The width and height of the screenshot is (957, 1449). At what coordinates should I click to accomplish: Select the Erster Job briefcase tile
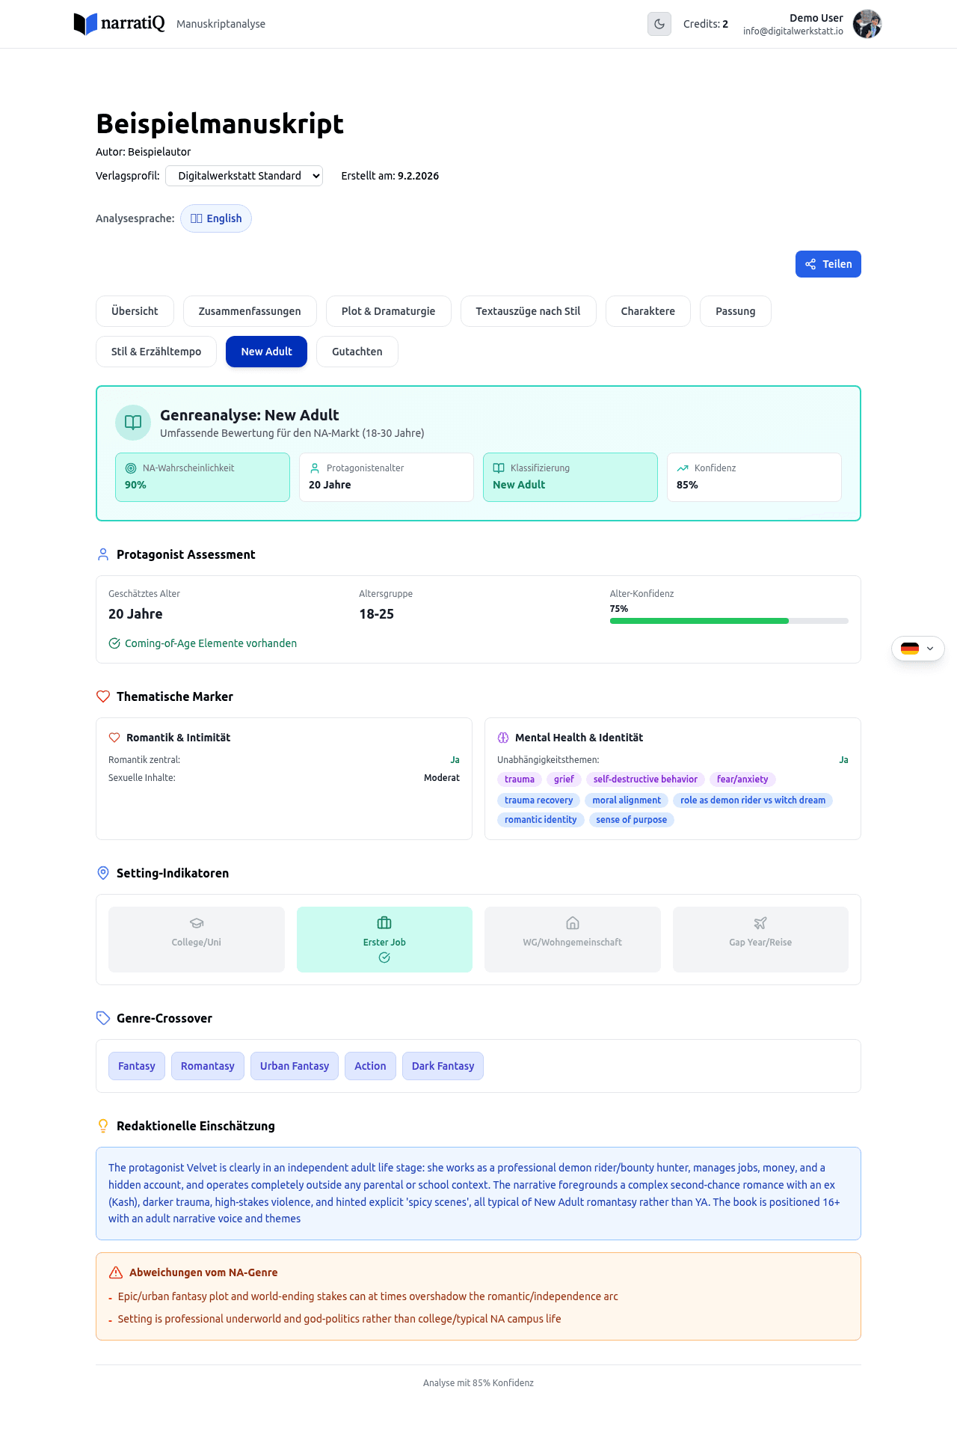click(384, 939)
